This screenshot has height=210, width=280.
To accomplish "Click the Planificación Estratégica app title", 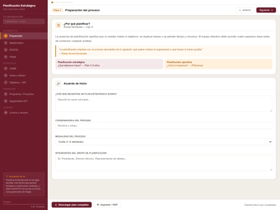I will pyautogui.click(x=19, y=6).
